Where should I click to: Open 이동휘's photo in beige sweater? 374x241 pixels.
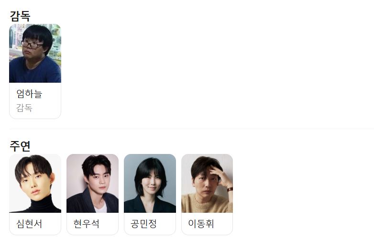click(207, 183)
